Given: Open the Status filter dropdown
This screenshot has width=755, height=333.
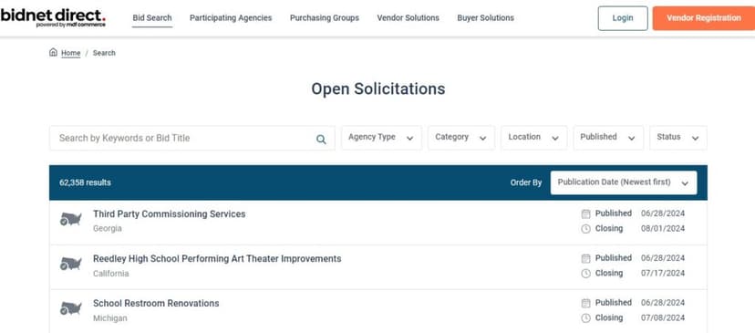Looking at the screenshot, I should coord(678,138).
